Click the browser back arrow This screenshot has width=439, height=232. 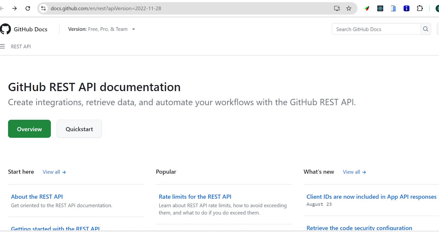(x=2, y=9)
